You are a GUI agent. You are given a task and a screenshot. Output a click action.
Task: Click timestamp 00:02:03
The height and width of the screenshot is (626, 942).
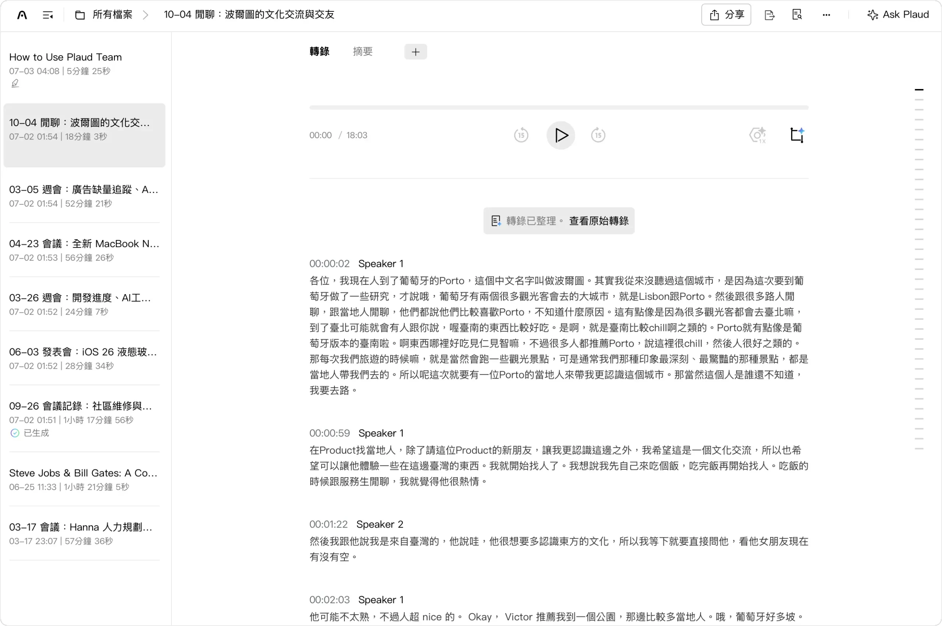[329, 600]
